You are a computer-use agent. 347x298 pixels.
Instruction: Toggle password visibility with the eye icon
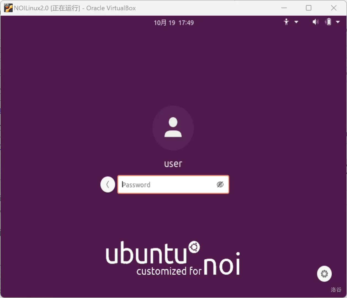[x=220, y=185]
